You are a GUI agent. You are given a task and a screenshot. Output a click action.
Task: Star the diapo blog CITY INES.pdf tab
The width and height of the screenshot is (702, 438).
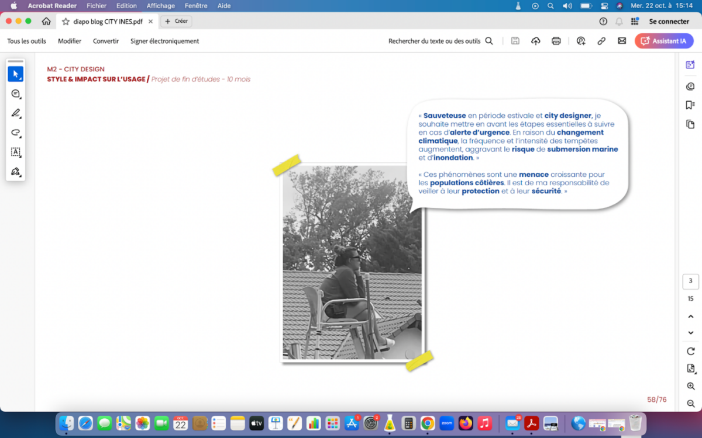point(66,22)
